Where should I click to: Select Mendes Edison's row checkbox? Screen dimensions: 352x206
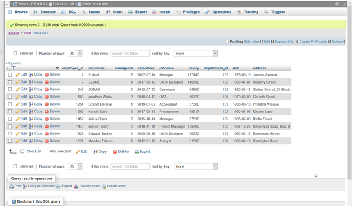point(10,141)
